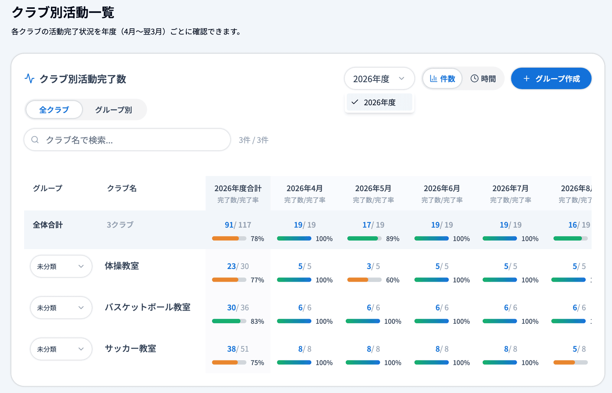Viewport: 612px width, 393px height.
Task: Click the 体操教室 club name
Action: coord(122,266)
